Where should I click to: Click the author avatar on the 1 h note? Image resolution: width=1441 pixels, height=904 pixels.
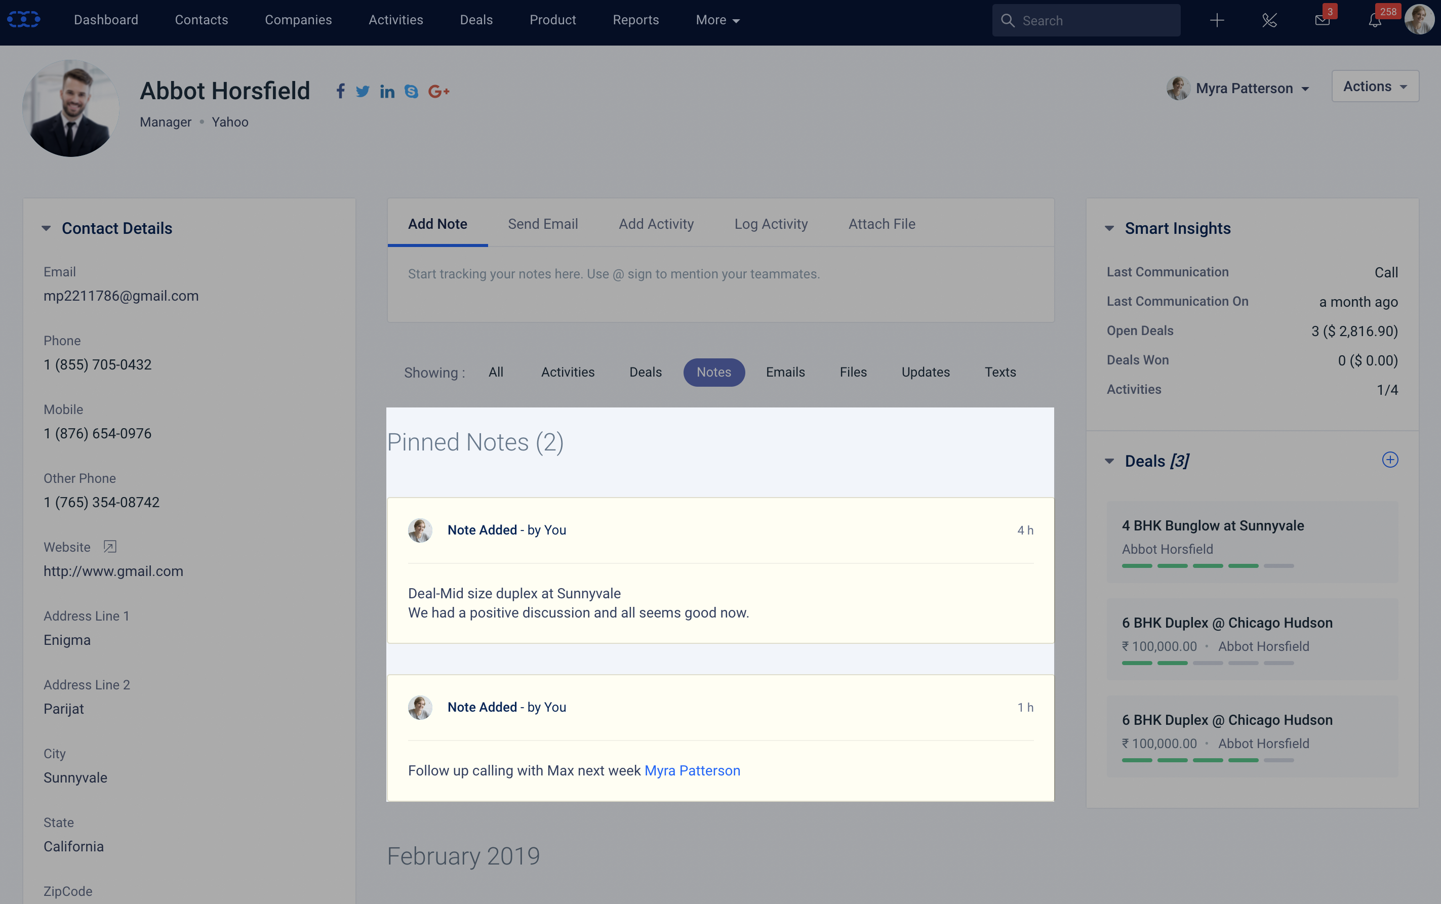(420, 707)
